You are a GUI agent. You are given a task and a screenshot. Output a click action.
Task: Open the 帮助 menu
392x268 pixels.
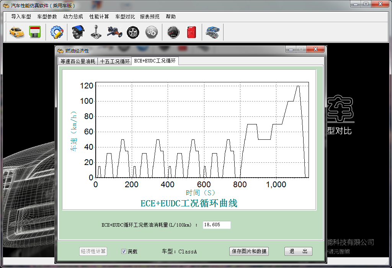coord(171,16)
